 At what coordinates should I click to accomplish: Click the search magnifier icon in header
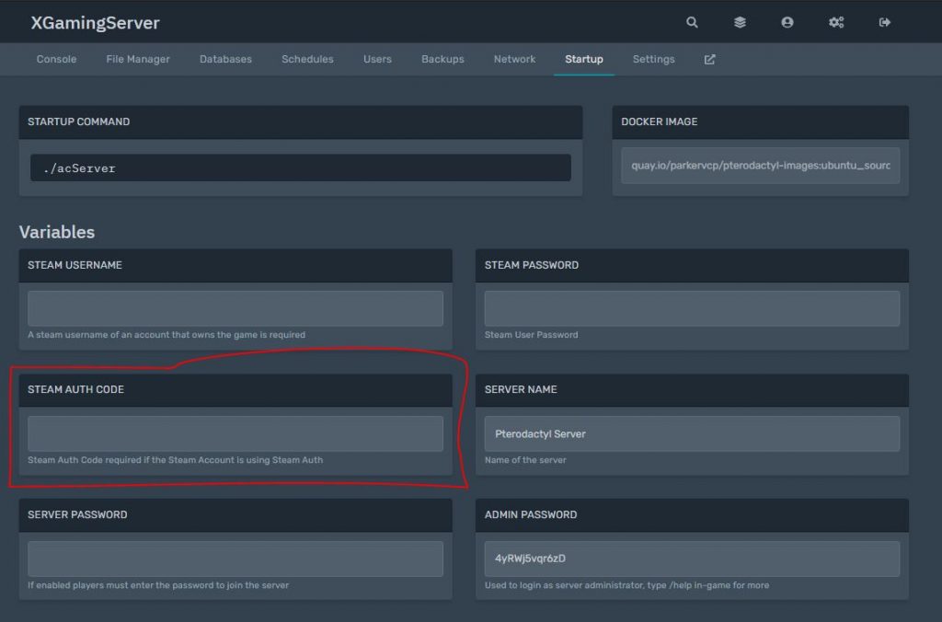coord(692,22)
